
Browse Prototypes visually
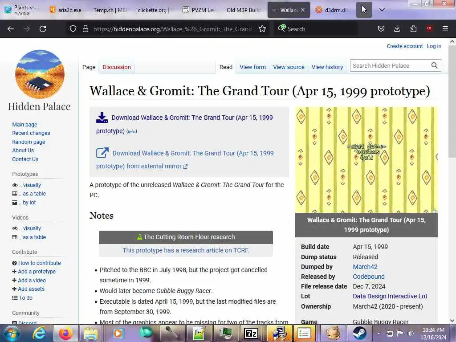click(x=32, y=185)
